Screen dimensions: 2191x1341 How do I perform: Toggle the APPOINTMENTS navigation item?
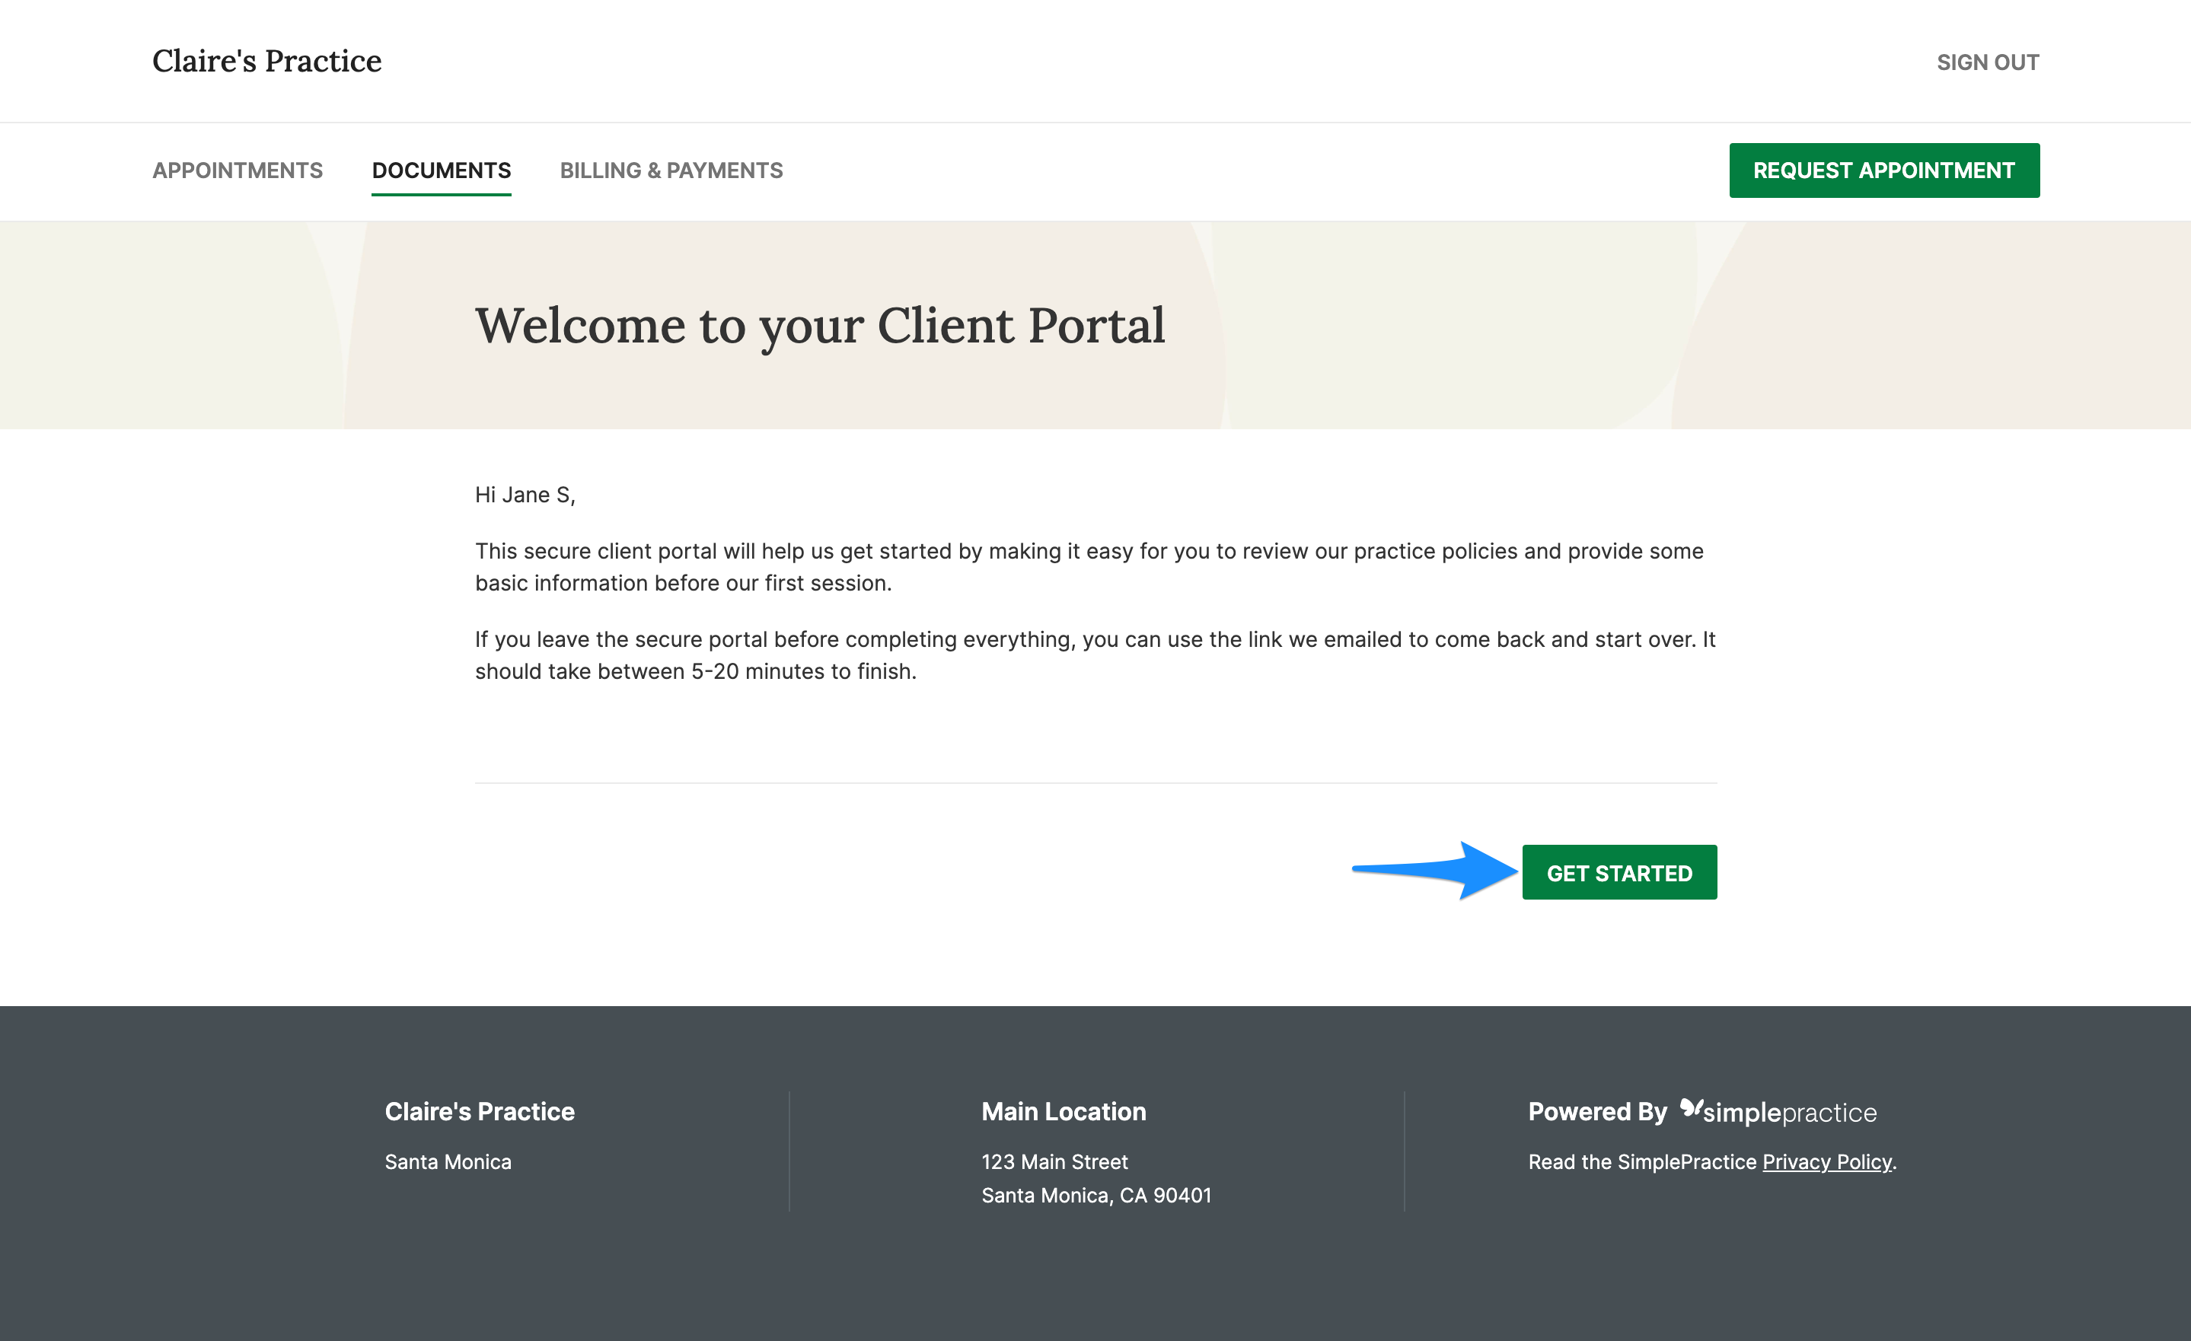pyautogui.click(x=236, y=170)
